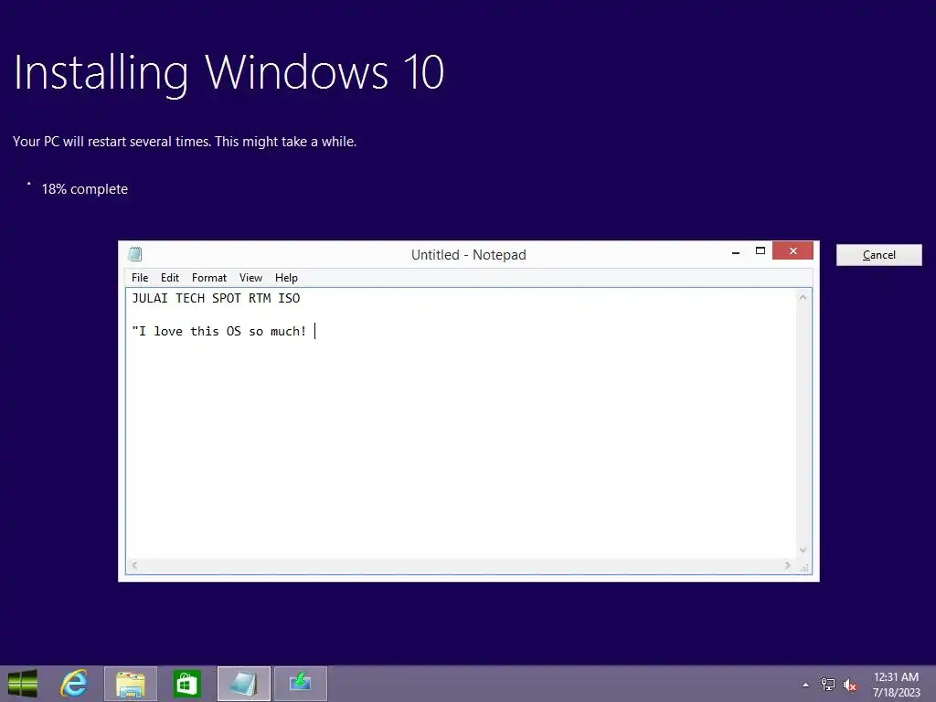Open the clock showing 12:31 AM

(x=896, y=685)
